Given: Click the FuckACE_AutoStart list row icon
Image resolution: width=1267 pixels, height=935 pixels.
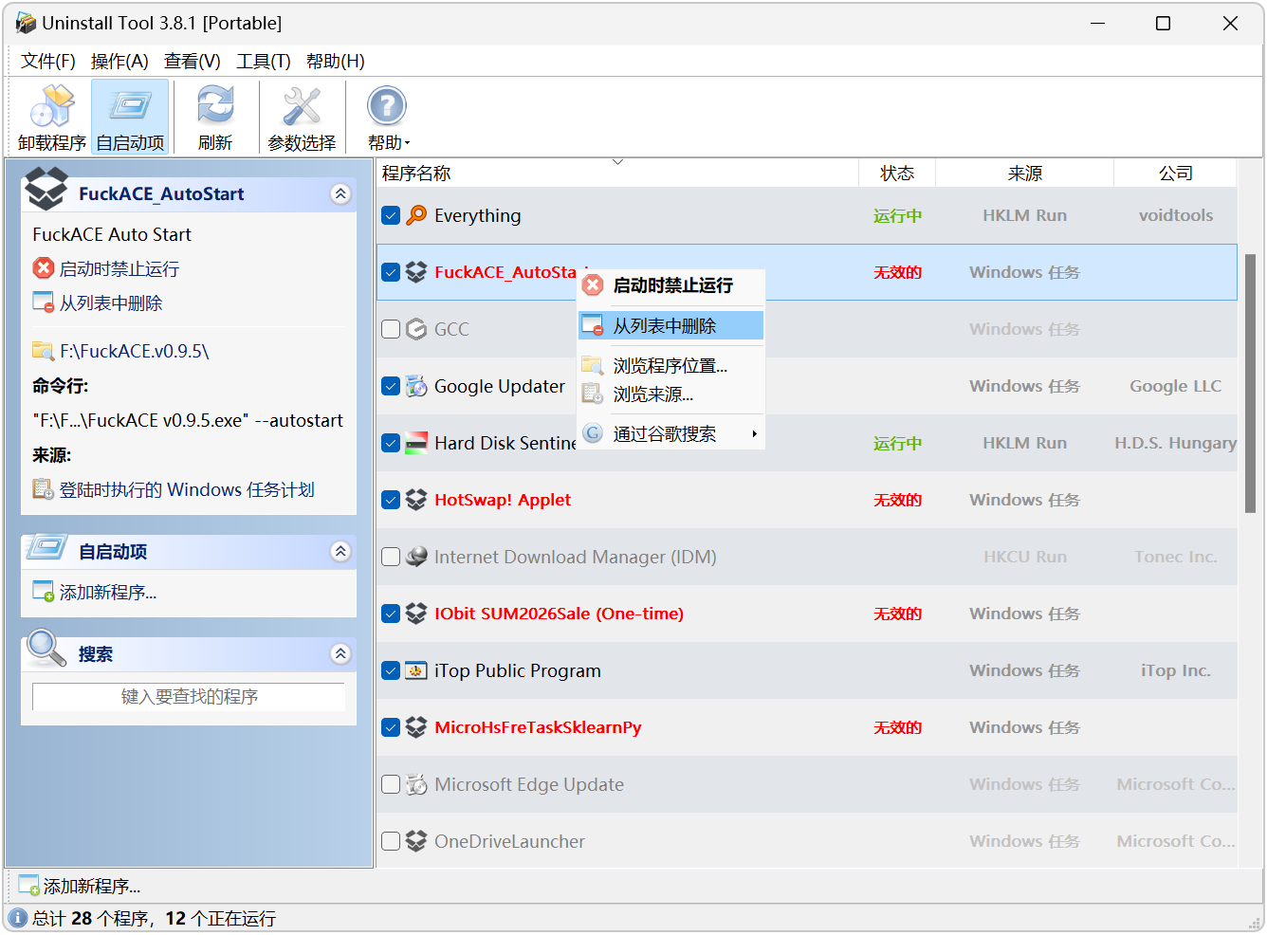Looking at the screenshot, I should [x=416, y=272].
